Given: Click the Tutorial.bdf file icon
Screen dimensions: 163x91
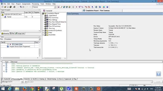Looking at the screenshot, I should click(44, 11).
